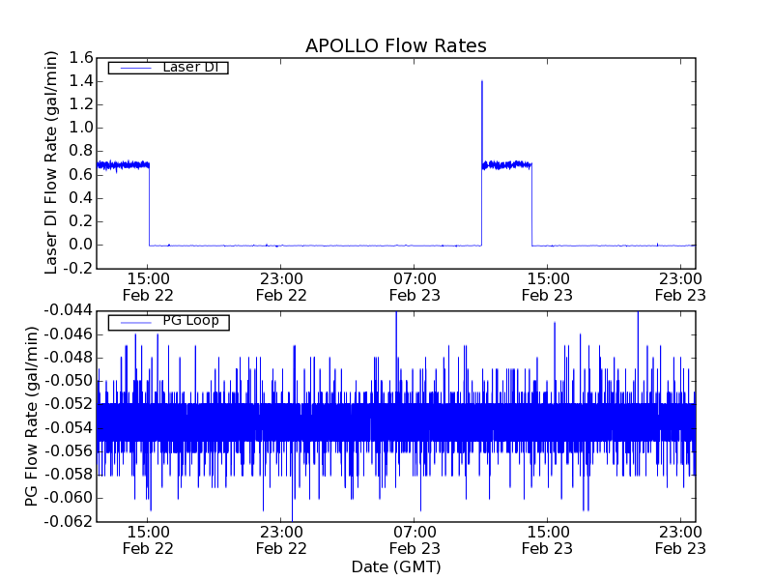Click '15:00 Feb 23' under the bottom plot
773x580 pixels.
547,540
